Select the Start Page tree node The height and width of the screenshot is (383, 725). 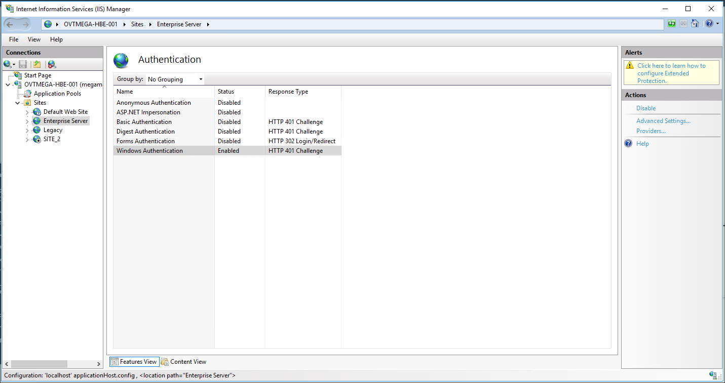coord(37,75)
